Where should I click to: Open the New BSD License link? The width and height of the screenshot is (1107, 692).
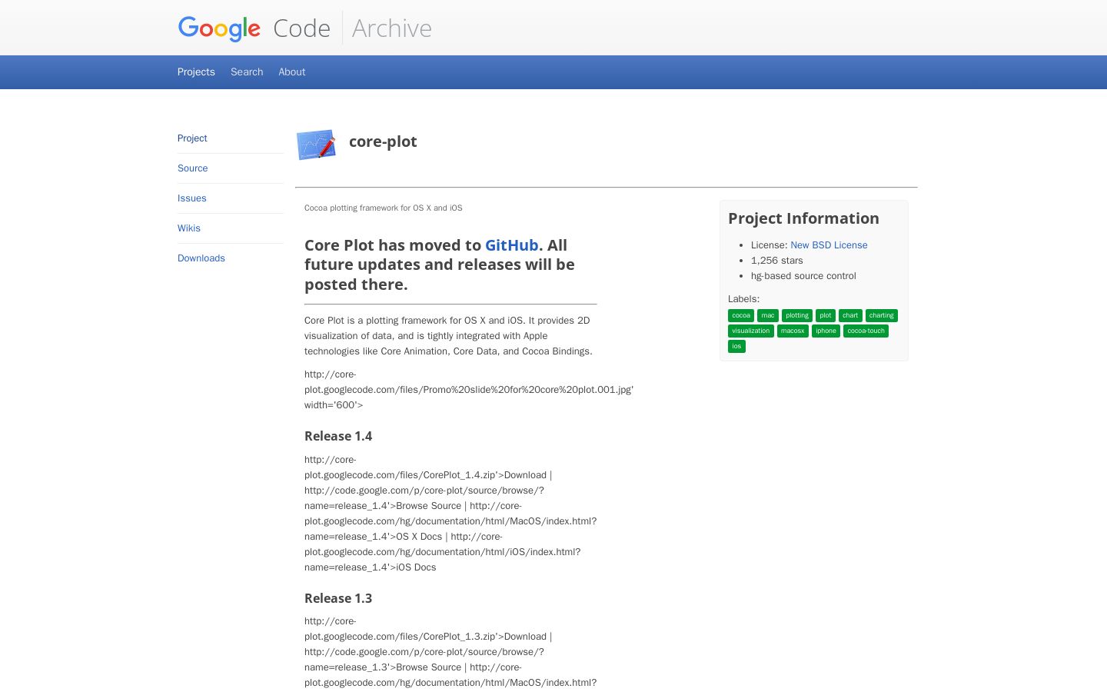(x=829, y=245)
